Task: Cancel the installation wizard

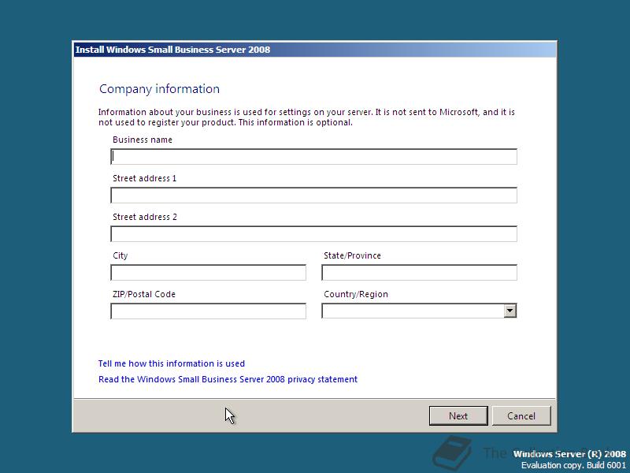Action: click(x=521, y=416)
